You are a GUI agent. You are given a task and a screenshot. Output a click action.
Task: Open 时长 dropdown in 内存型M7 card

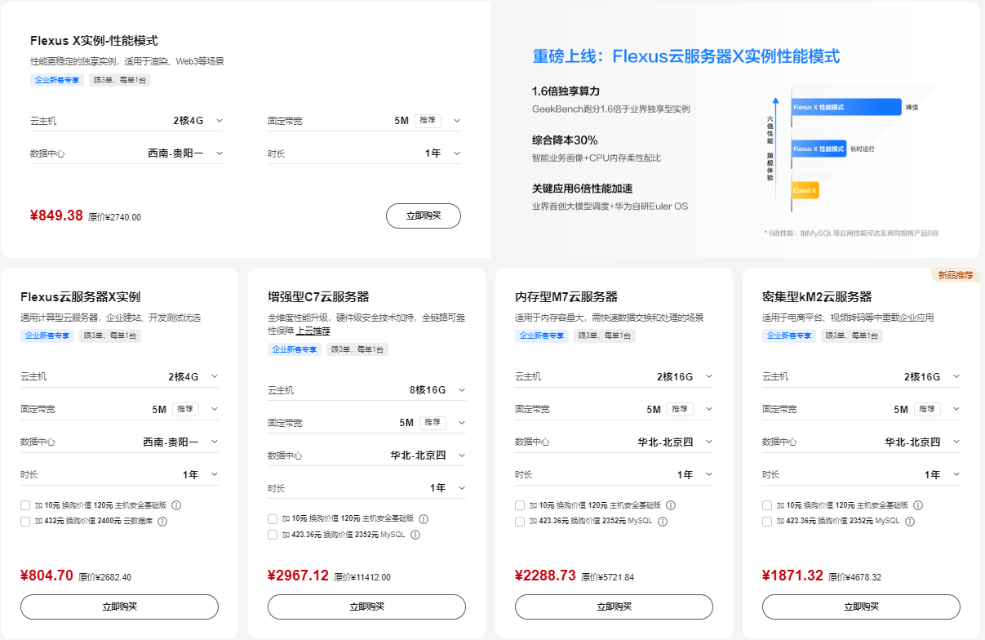coord(614,475)
